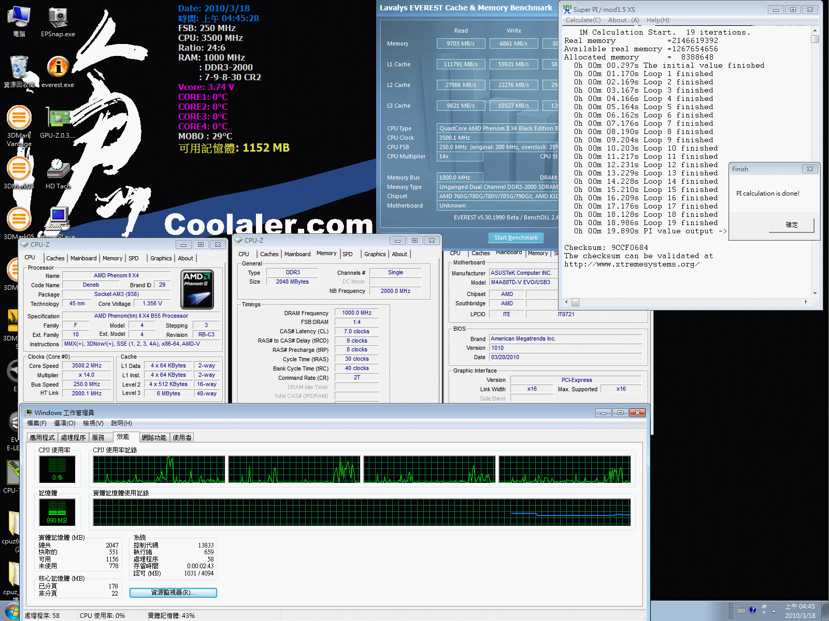Viewport: 829px width, 621px height.
Task: Launch the EPSnap.exe desktop shortcut
Action: click(x=58, y=21)
